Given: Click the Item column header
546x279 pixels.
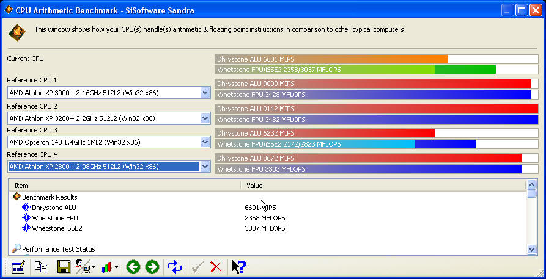Looking at the screenshot, I should click(125, 186).
